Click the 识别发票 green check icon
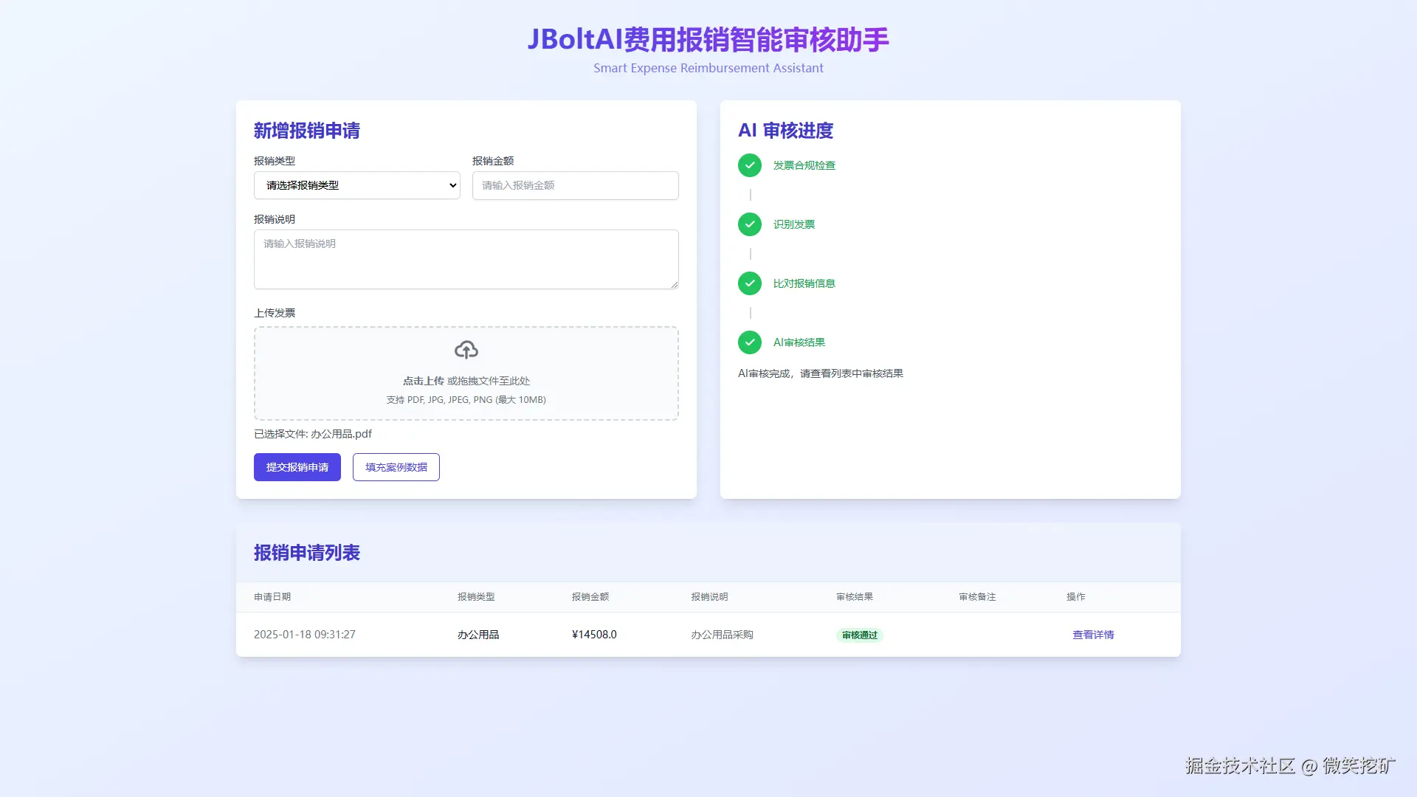Screen dimensions: 1417x797 point(750,224)
